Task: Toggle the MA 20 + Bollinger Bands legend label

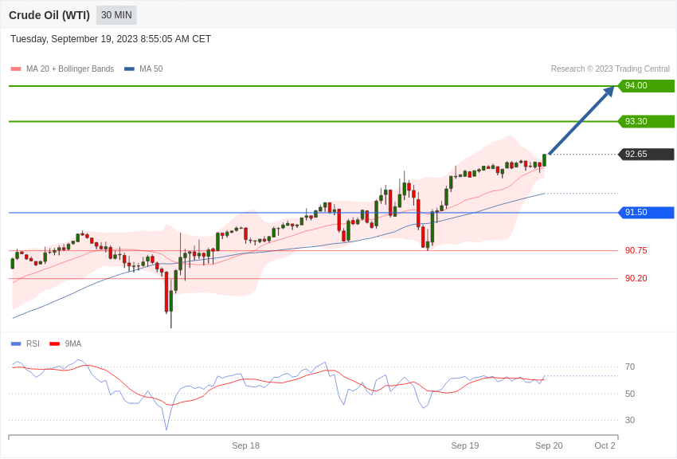Action: click(70, 69)
